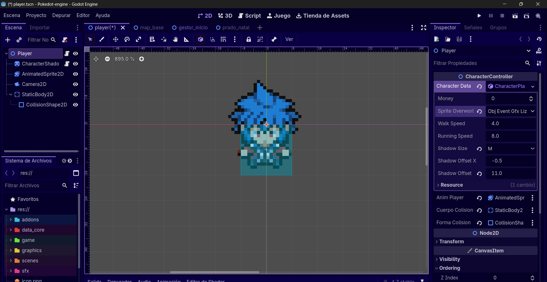Group the selected node's children
547x282 pixels.
(260, 39)
